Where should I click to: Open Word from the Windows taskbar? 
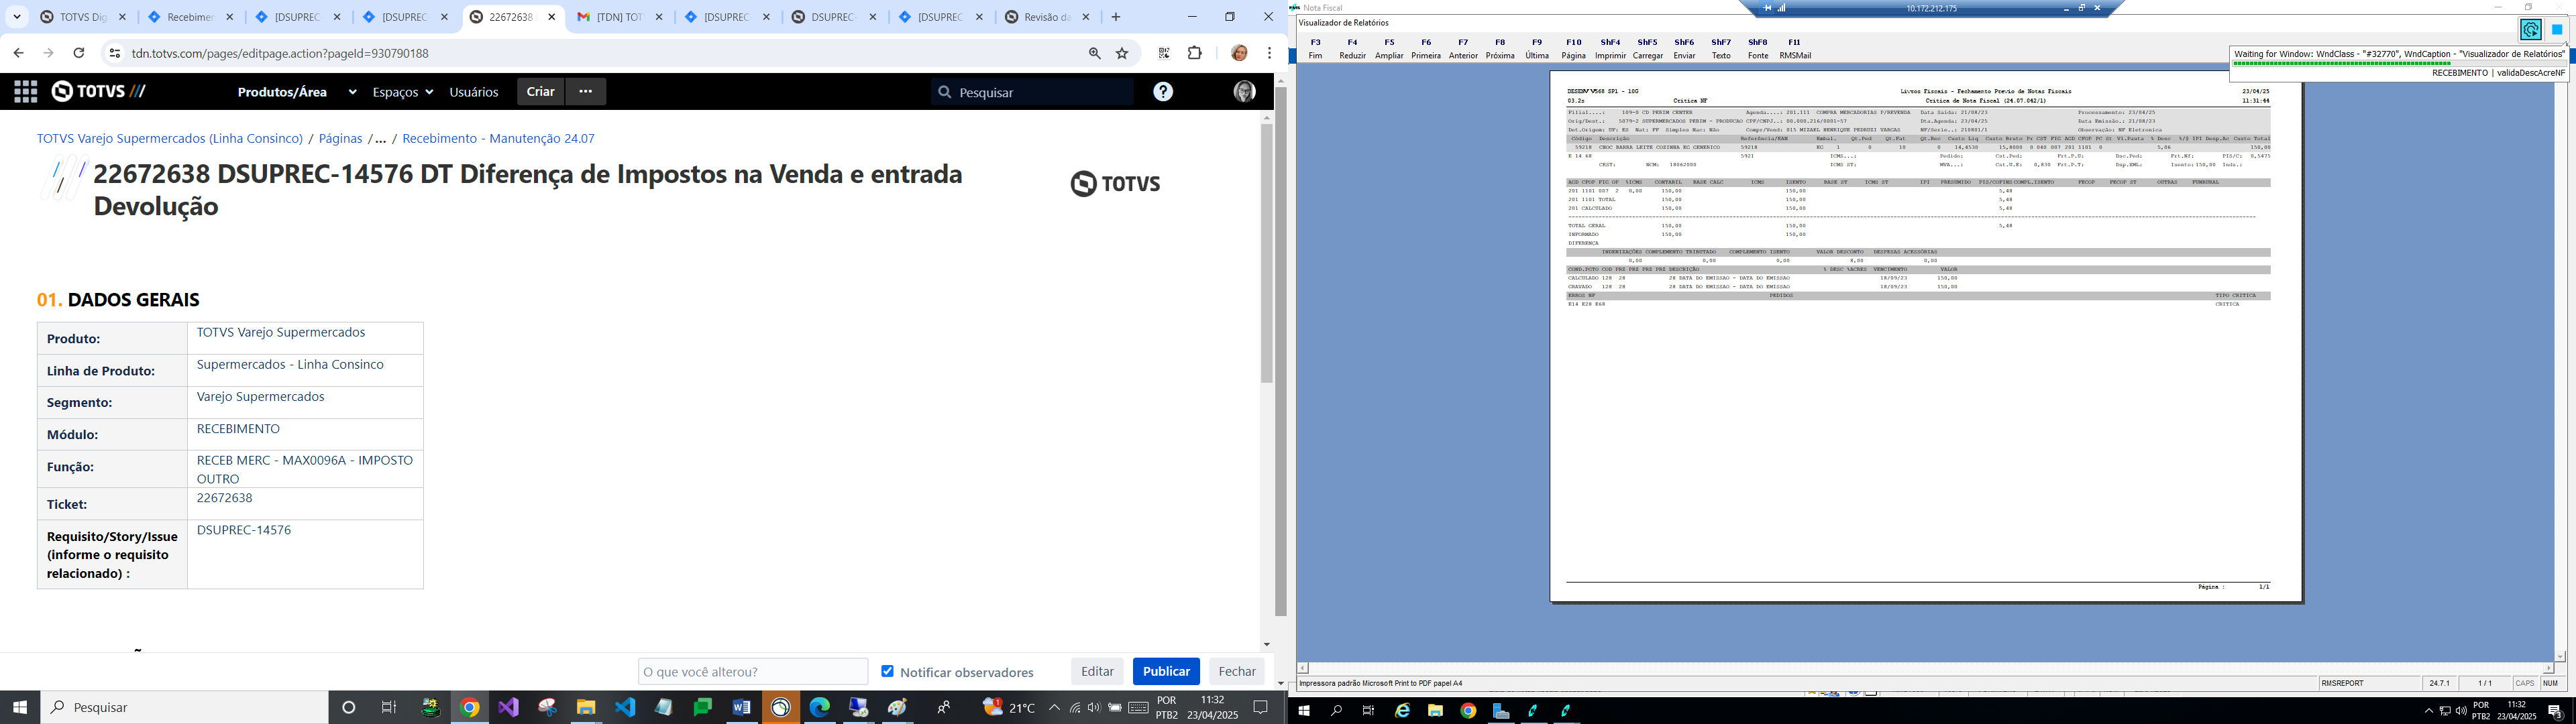[x=741, y=708]
